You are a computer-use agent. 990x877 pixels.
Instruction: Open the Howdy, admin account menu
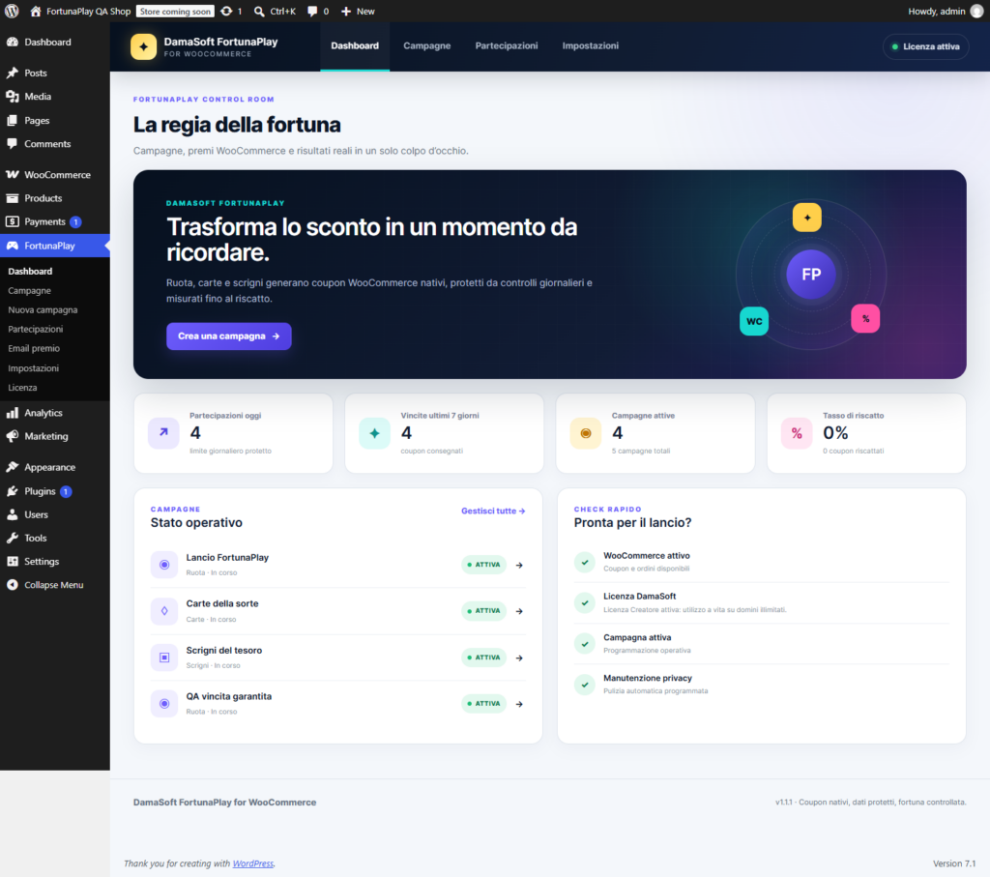pyautogui.click(x=945, y=12)
